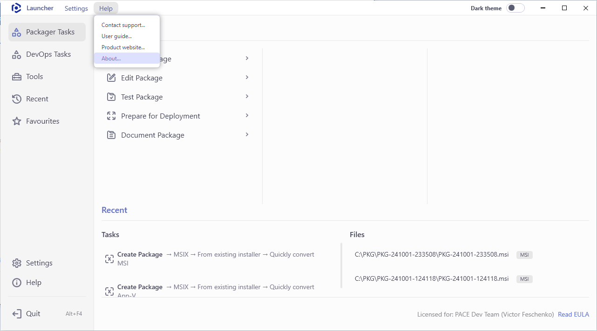Click the Tools briefcase icon
The width and height of the screenshot is (597, 331).
(17, 77)
